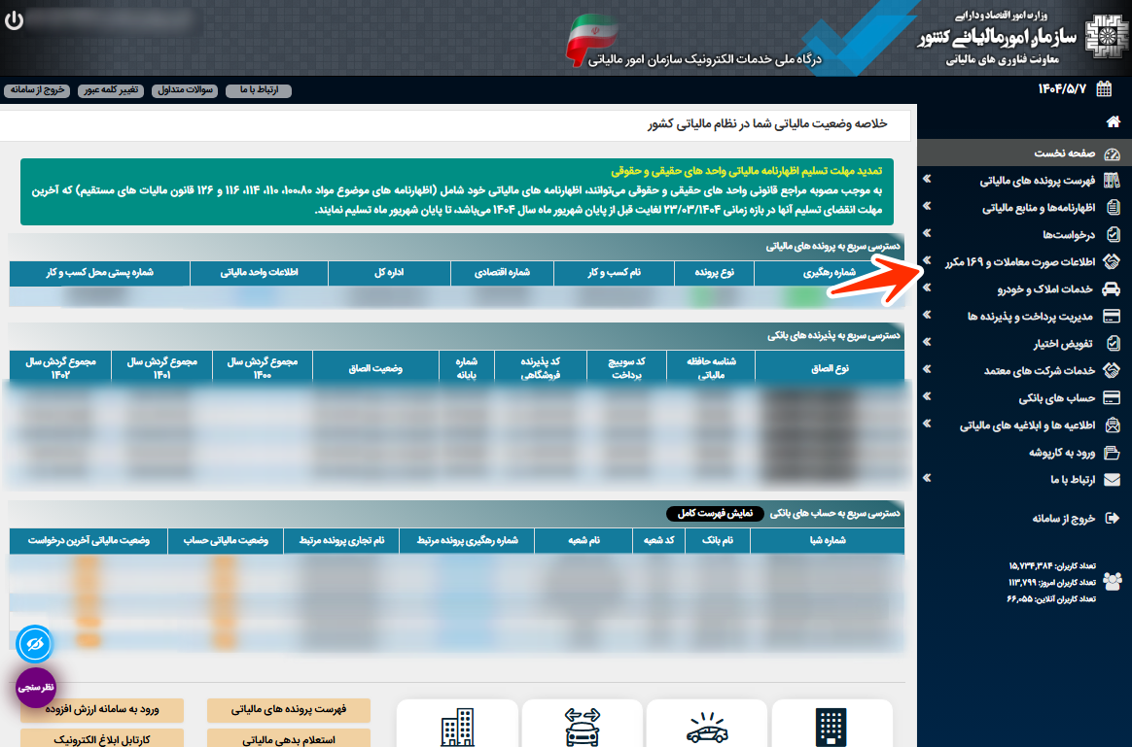Viewport: 1132px width, 747px height.
Task: Expand the اظهارنامه‌ها و منابع مالیاتی chevron
Action: click(927, 206)
